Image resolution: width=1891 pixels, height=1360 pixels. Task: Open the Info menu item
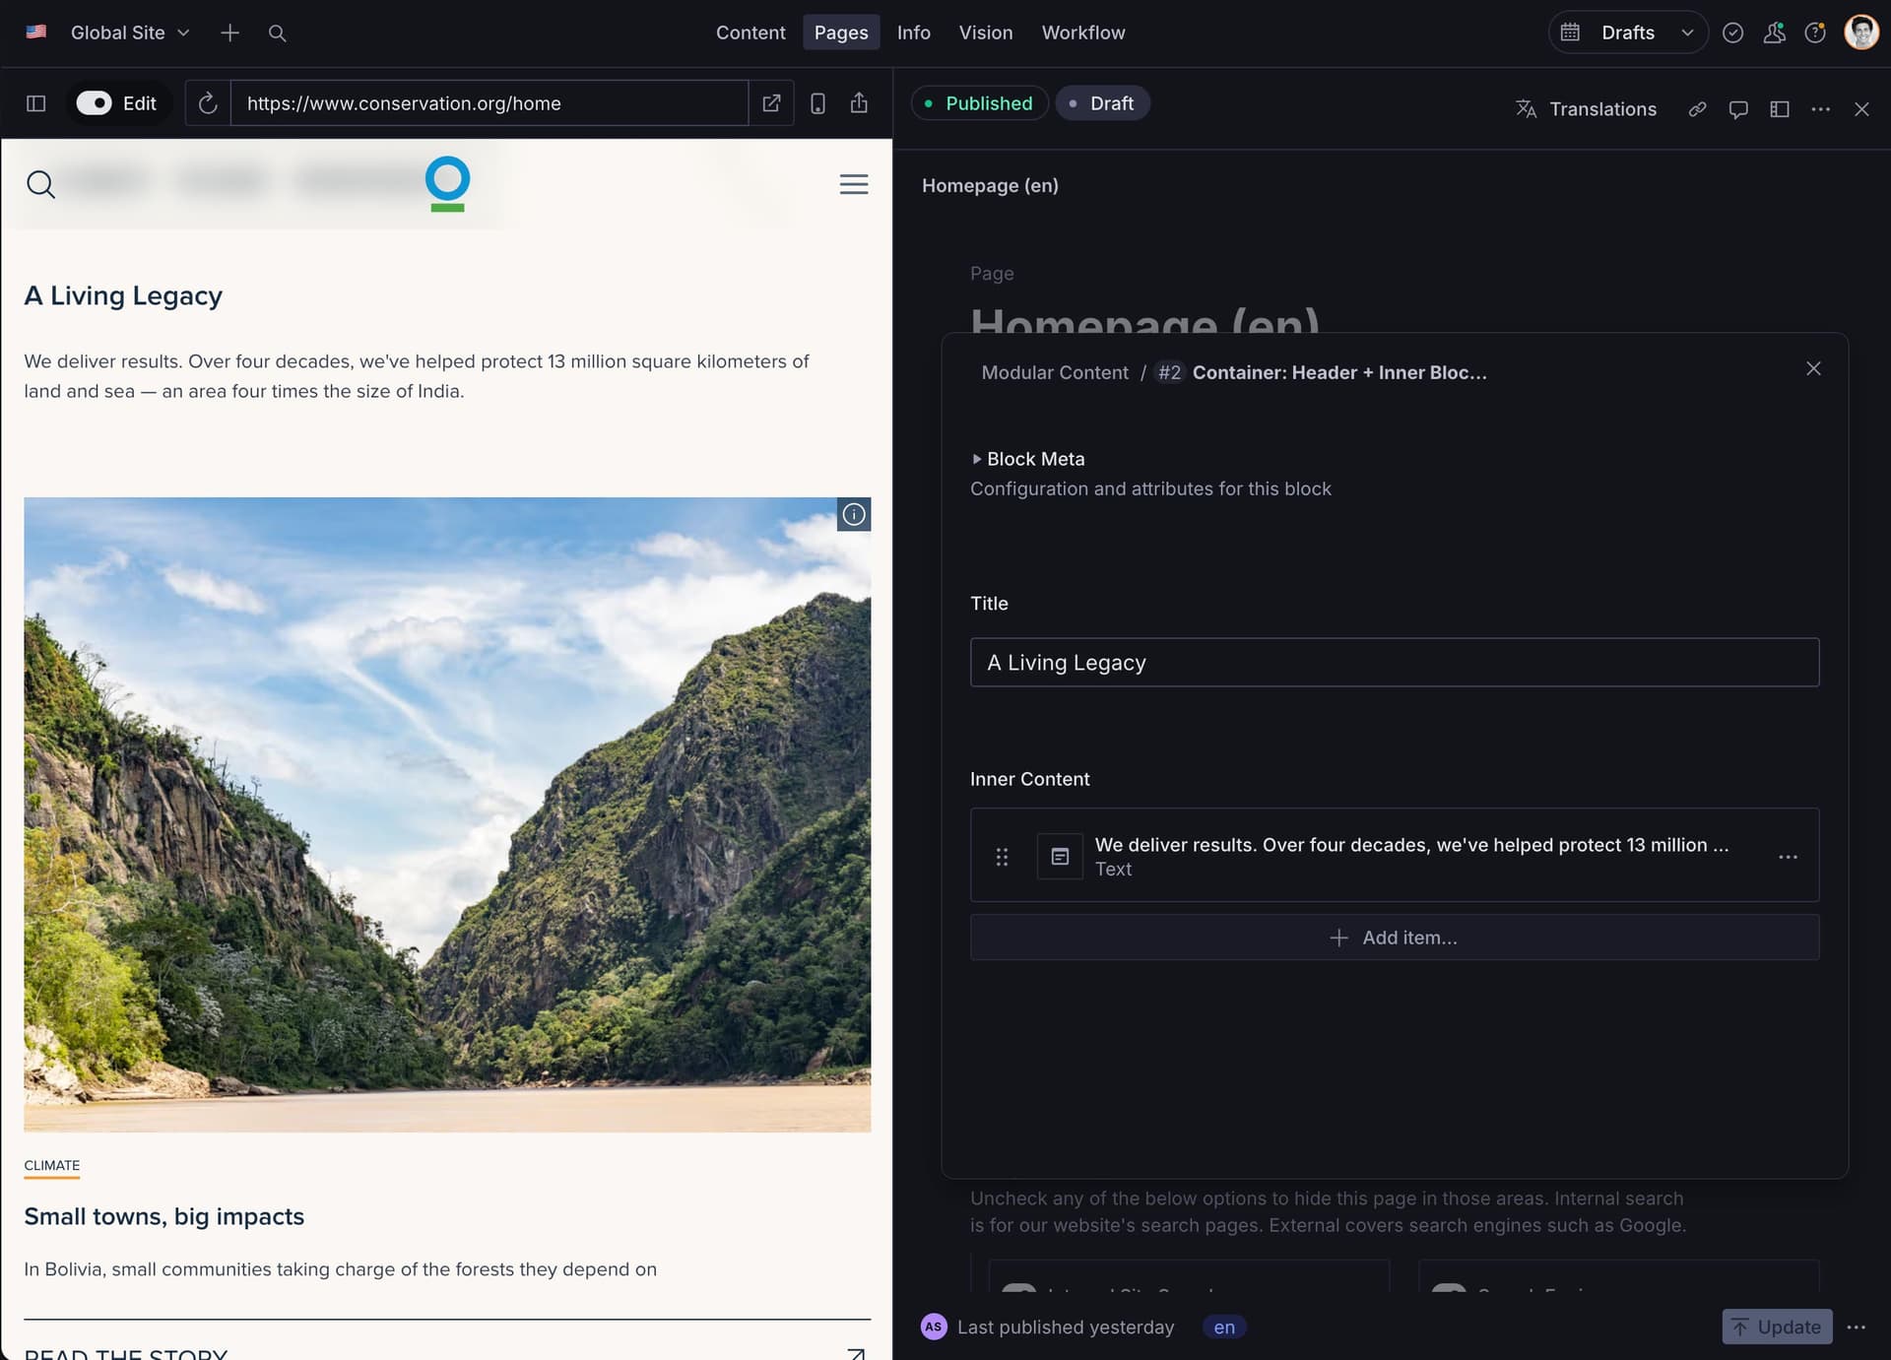[913, 32]
